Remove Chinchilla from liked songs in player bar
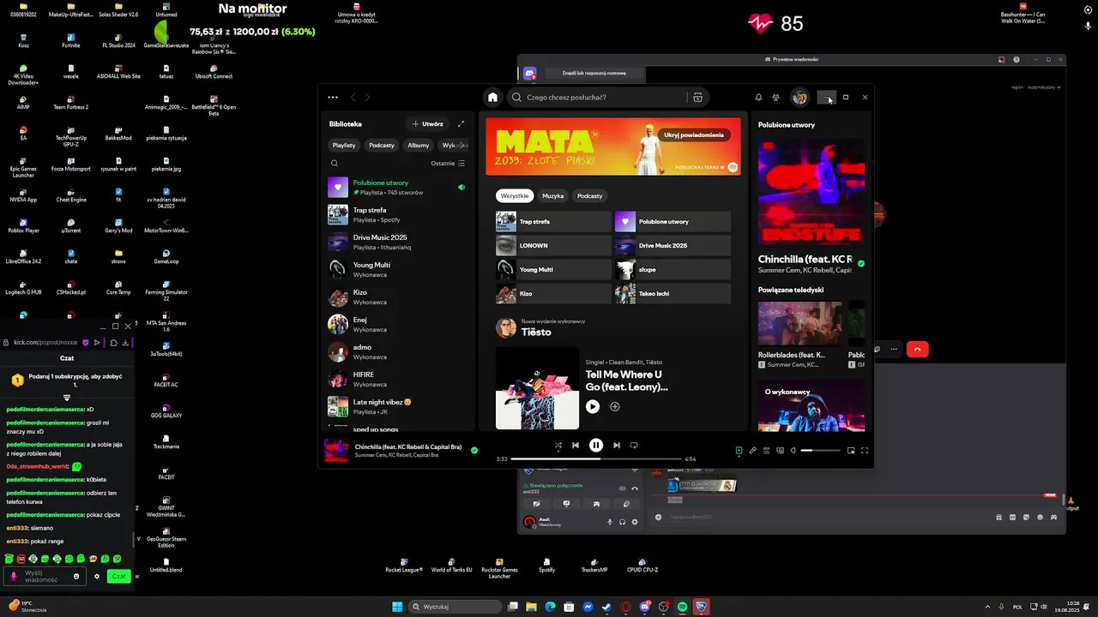Image resolution: width=1098 pixels, height=617 pixels. pos(474,449)
